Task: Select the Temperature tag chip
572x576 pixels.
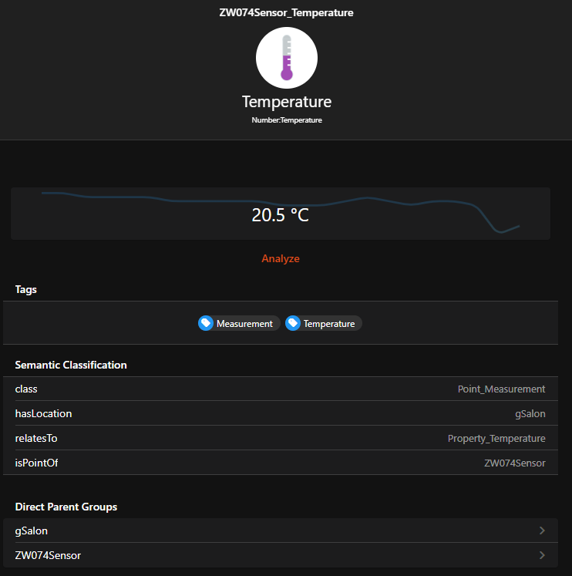Action: 324,323
